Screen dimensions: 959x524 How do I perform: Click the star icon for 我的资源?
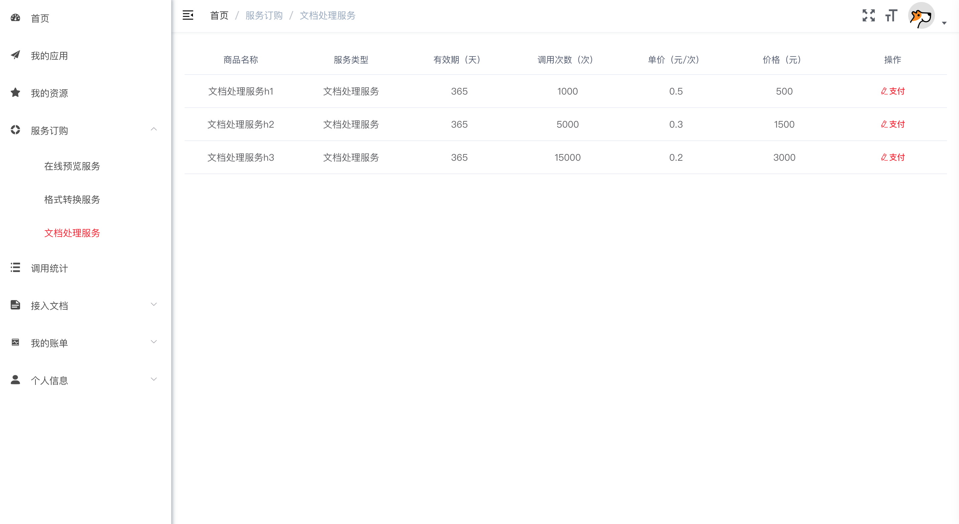pyautogui.click(x=15, y=92)
